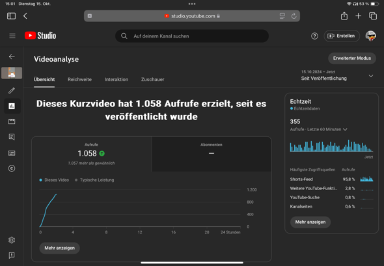Click the search magnifier icon
The width and height of the screenshot is (384, 266).
[x=124, y=36]
